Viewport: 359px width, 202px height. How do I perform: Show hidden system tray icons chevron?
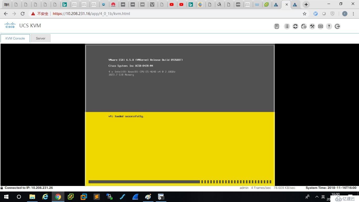317,197
